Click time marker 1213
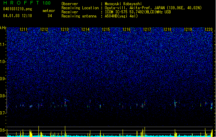216x137 pixels. 65,29
